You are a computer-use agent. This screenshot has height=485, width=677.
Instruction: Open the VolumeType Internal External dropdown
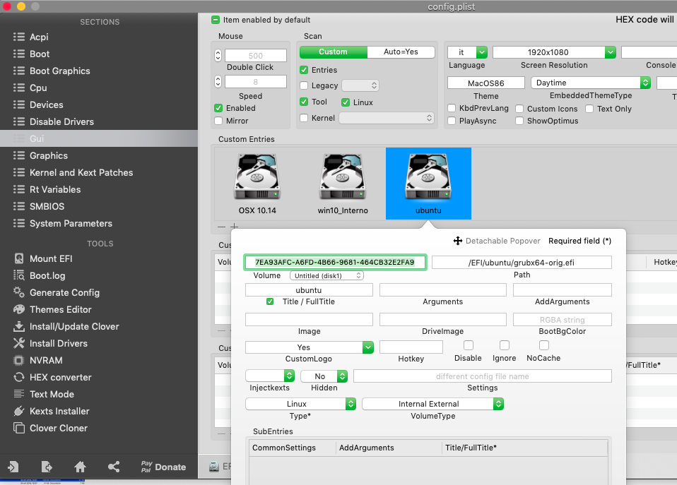coord(433,404)
